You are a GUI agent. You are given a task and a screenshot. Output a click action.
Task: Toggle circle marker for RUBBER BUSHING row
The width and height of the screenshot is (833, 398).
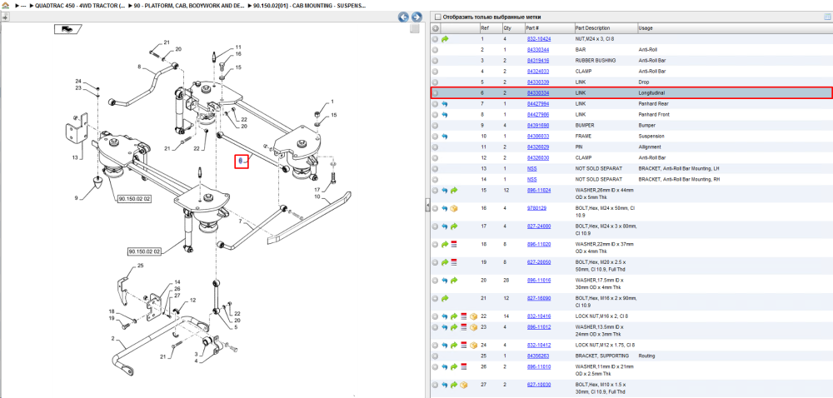click(x=435, y=61)
